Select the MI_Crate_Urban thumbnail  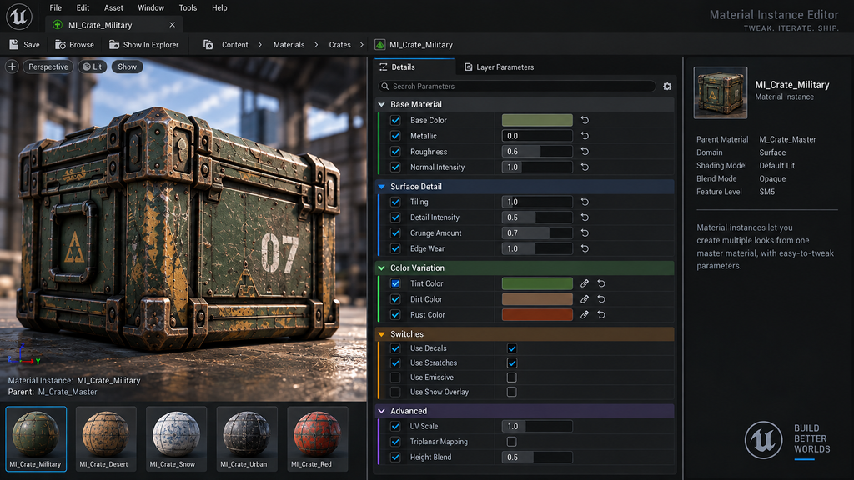coord(246,438)
